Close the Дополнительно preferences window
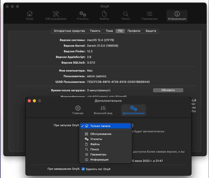Viewport: 209px width, 178px height. point(29,101)
